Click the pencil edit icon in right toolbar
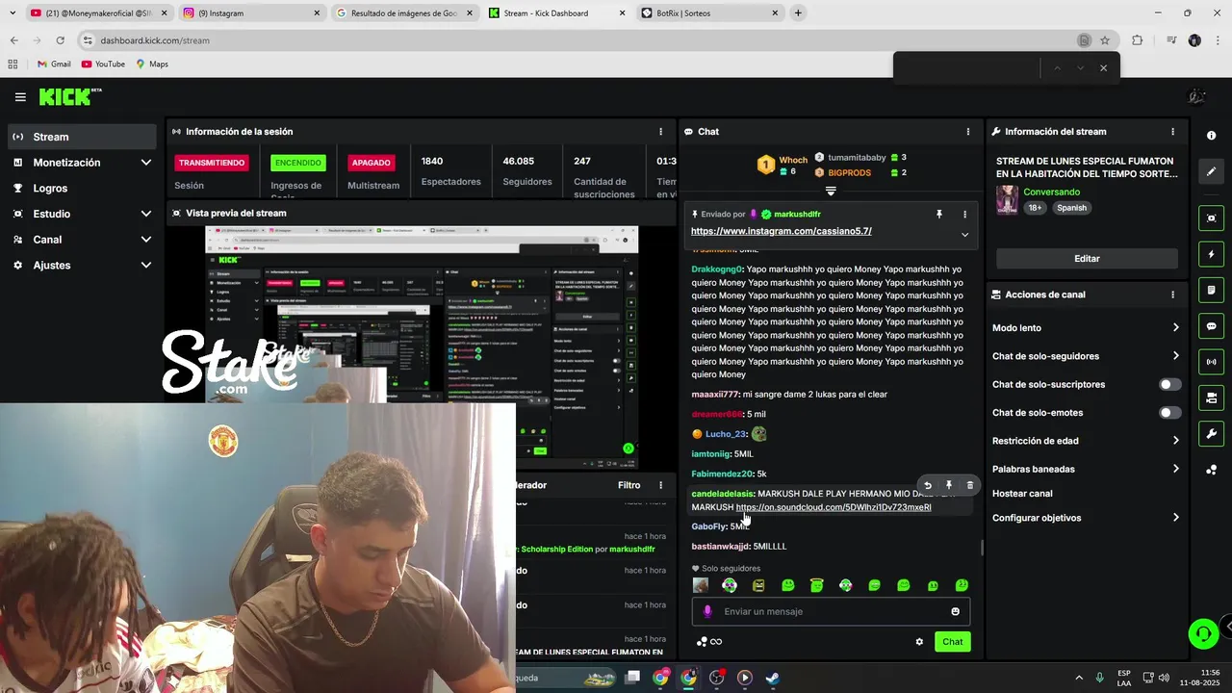The image size is (1232, 693). [1211, 171]
